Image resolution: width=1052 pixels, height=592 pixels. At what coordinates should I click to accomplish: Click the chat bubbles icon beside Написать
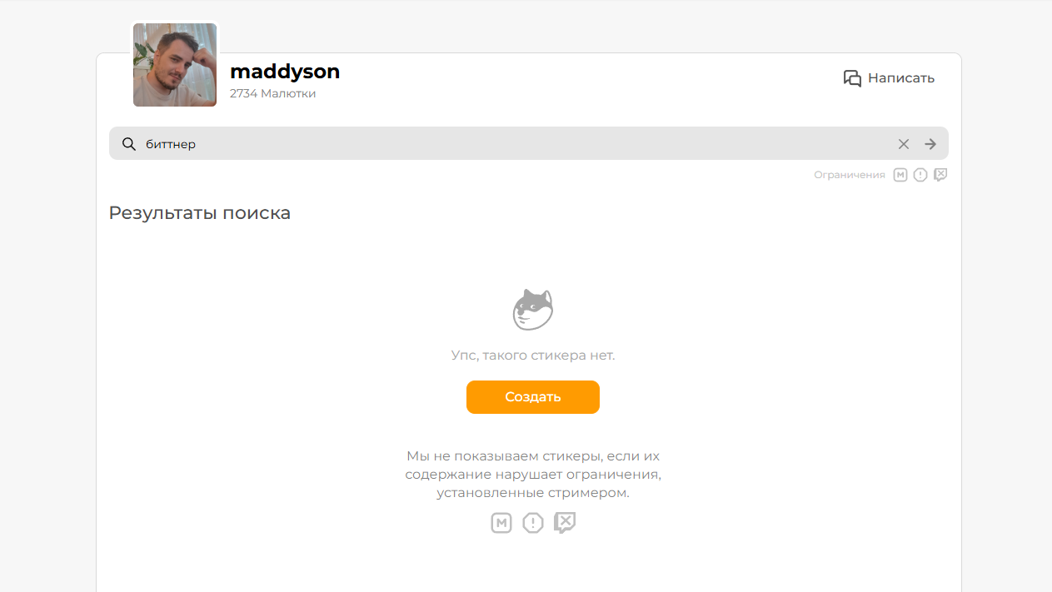coord(852,78)
